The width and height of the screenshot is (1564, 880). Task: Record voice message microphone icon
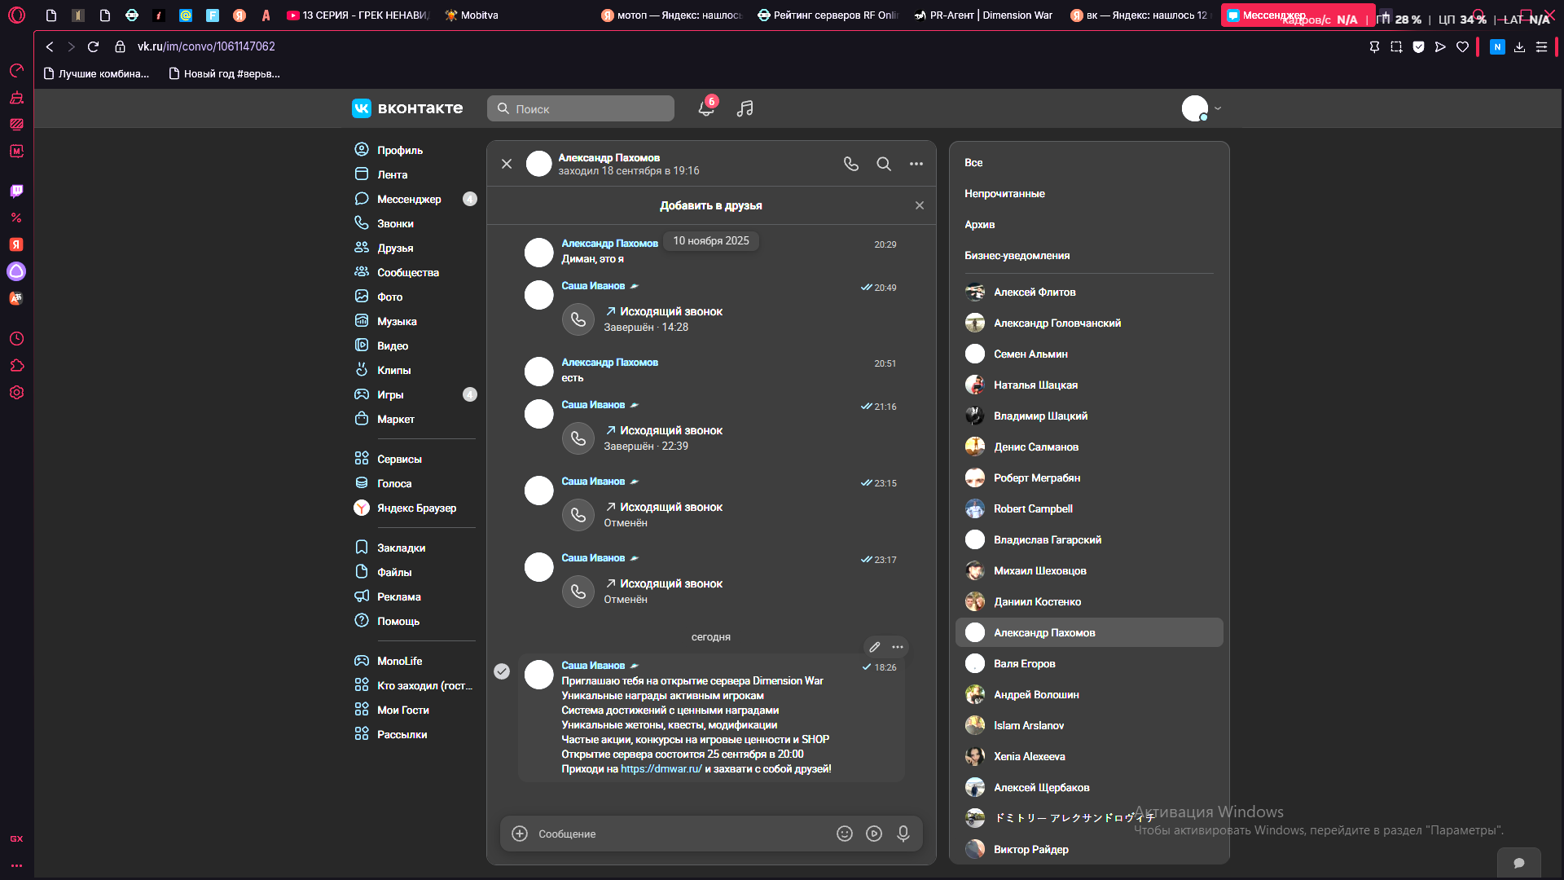(x=903, y=834)
